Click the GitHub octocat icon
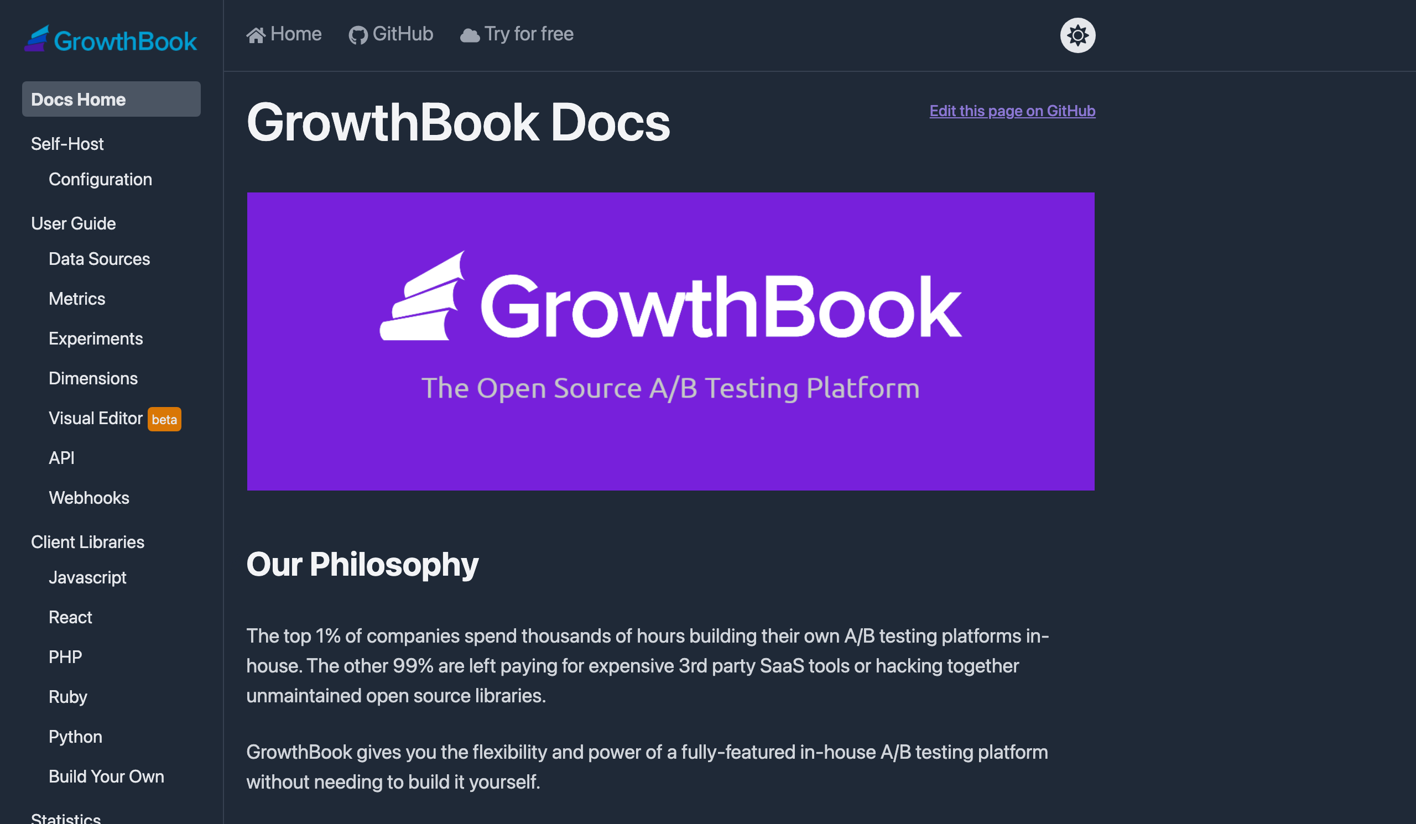Viewport: 1416px width, 824px height. click(358, 35)
